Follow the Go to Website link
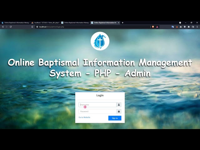Viewport: 200px width, 150px height. click(84, 117)
